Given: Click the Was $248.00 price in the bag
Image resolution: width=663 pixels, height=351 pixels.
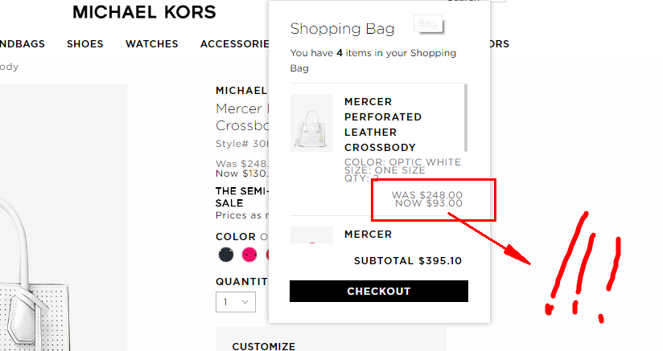Looking at the screenshot, I should click(426, 194).
